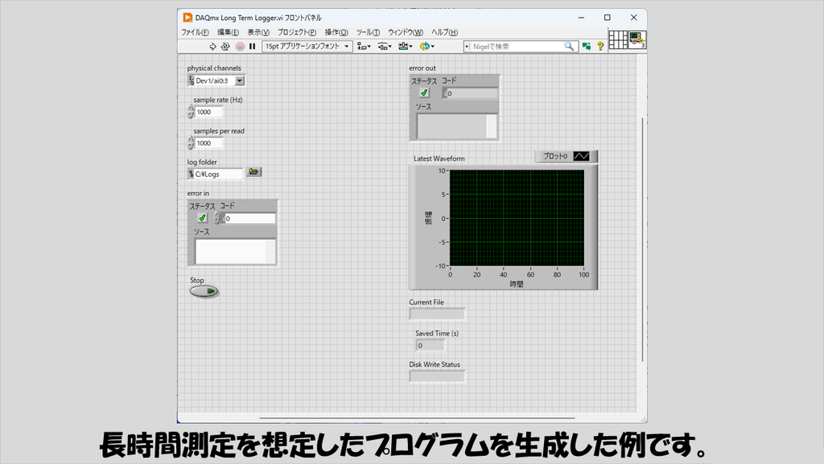Open the Align Objects toolbar menu
This screenshot has height=464, width=824.
tap(364, 46)
